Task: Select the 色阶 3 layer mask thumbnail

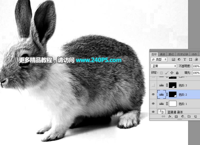Action: tap(173, 85)
